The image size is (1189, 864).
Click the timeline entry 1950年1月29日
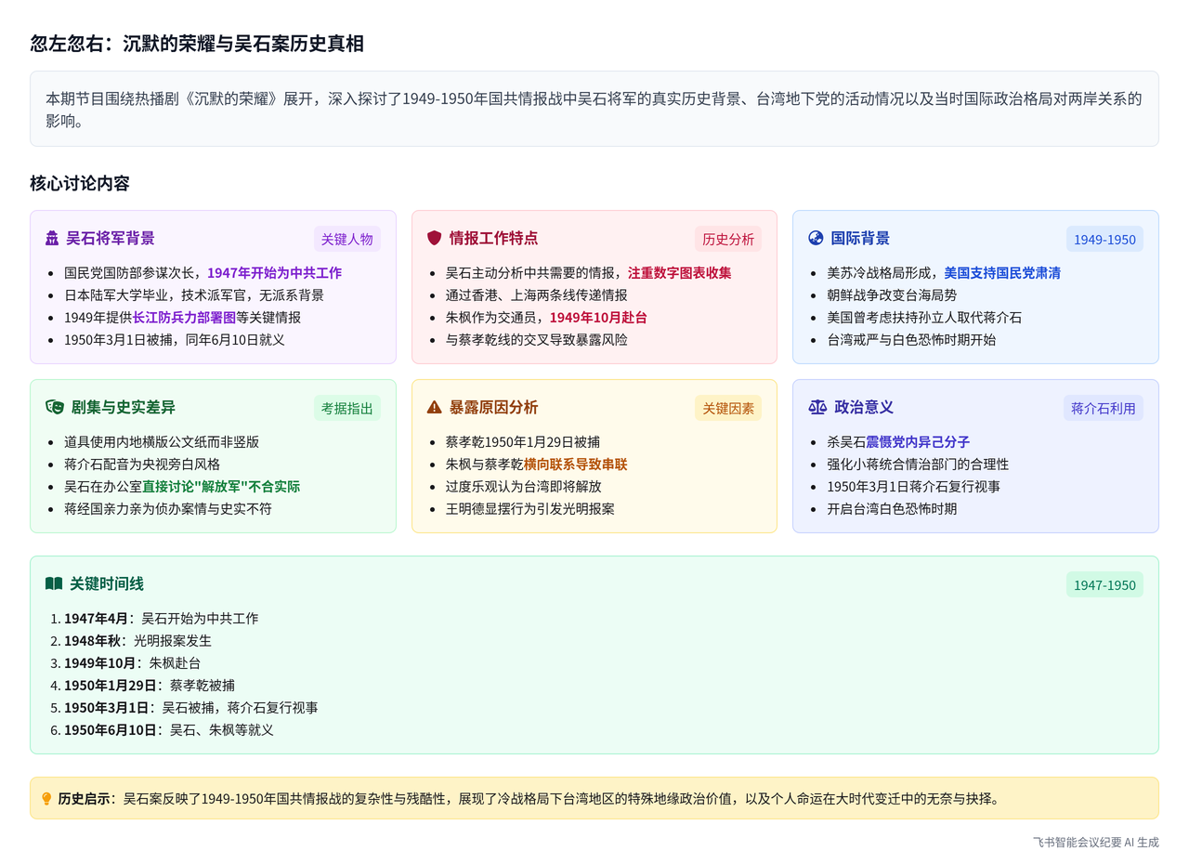(x=110, y=686)
